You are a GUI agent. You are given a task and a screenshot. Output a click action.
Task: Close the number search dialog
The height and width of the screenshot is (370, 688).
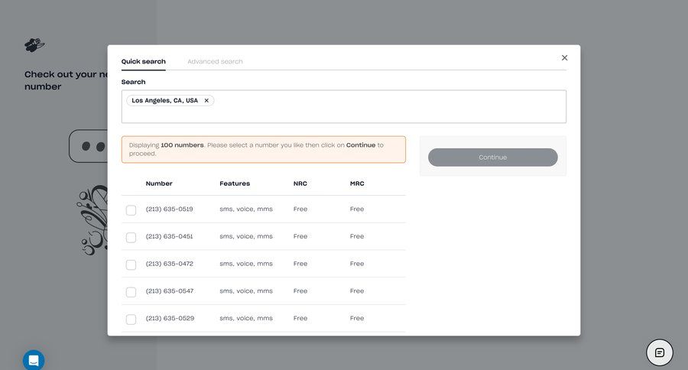pyautogui.click(x=564, y=58)
